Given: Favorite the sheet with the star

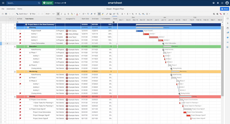Looking at the screenshot, I should coord(105,9).
